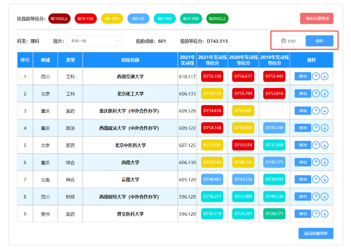Move 西南财经大学 row up
The image size is (351, 249).
316,197
